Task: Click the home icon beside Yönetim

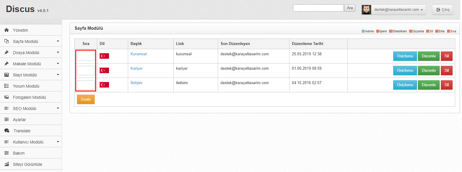Action: pos(6,30)
